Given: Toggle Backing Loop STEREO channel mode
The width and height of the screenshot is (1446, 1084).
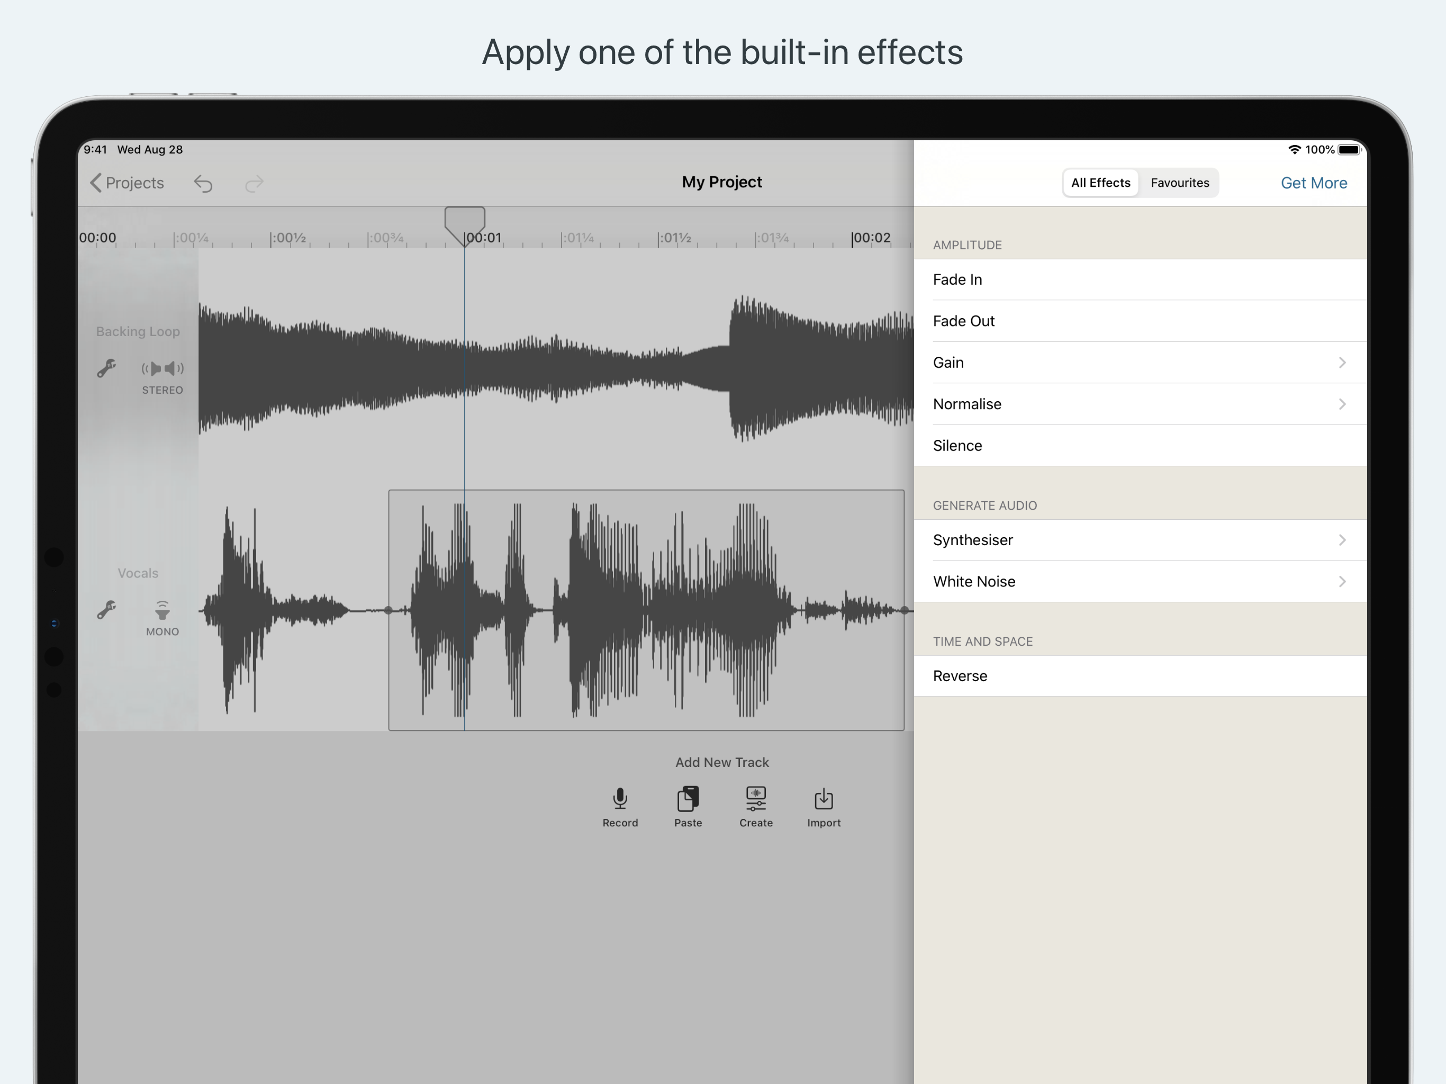Looking at the screenshot, I should tap(162, 369).
